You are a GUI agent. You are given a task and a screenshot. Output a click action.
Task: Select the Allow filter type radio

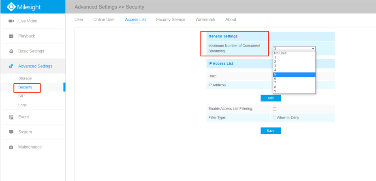coord(275,118)
